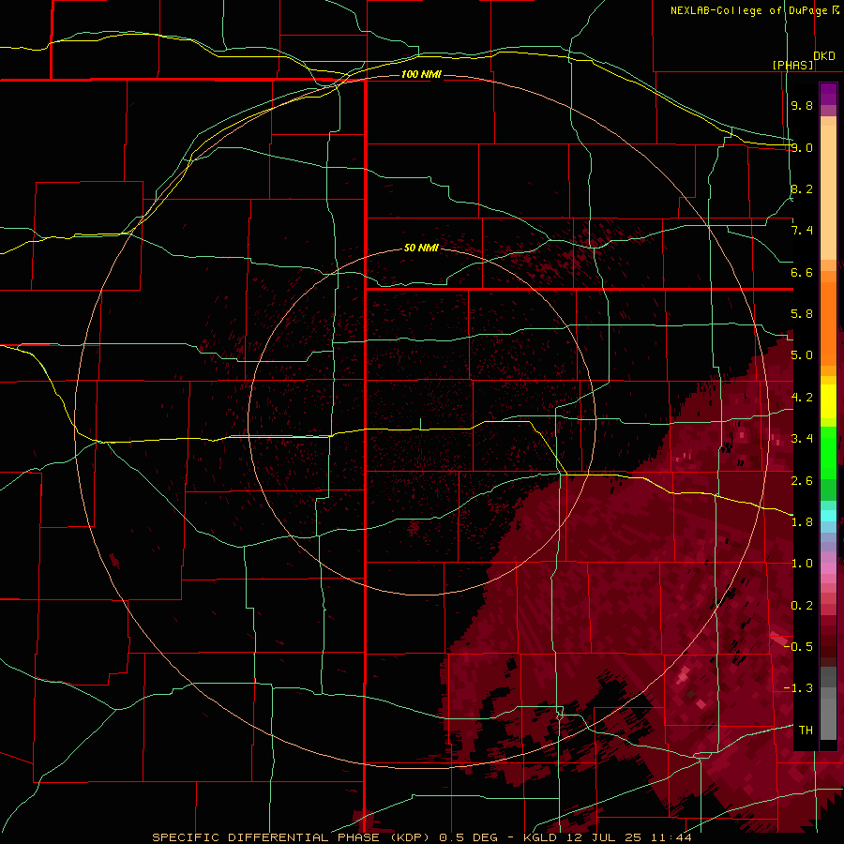Click the 5.8 value on the color scale
Image resolution: width=844 pixels, height=844 pixels.
802,314
